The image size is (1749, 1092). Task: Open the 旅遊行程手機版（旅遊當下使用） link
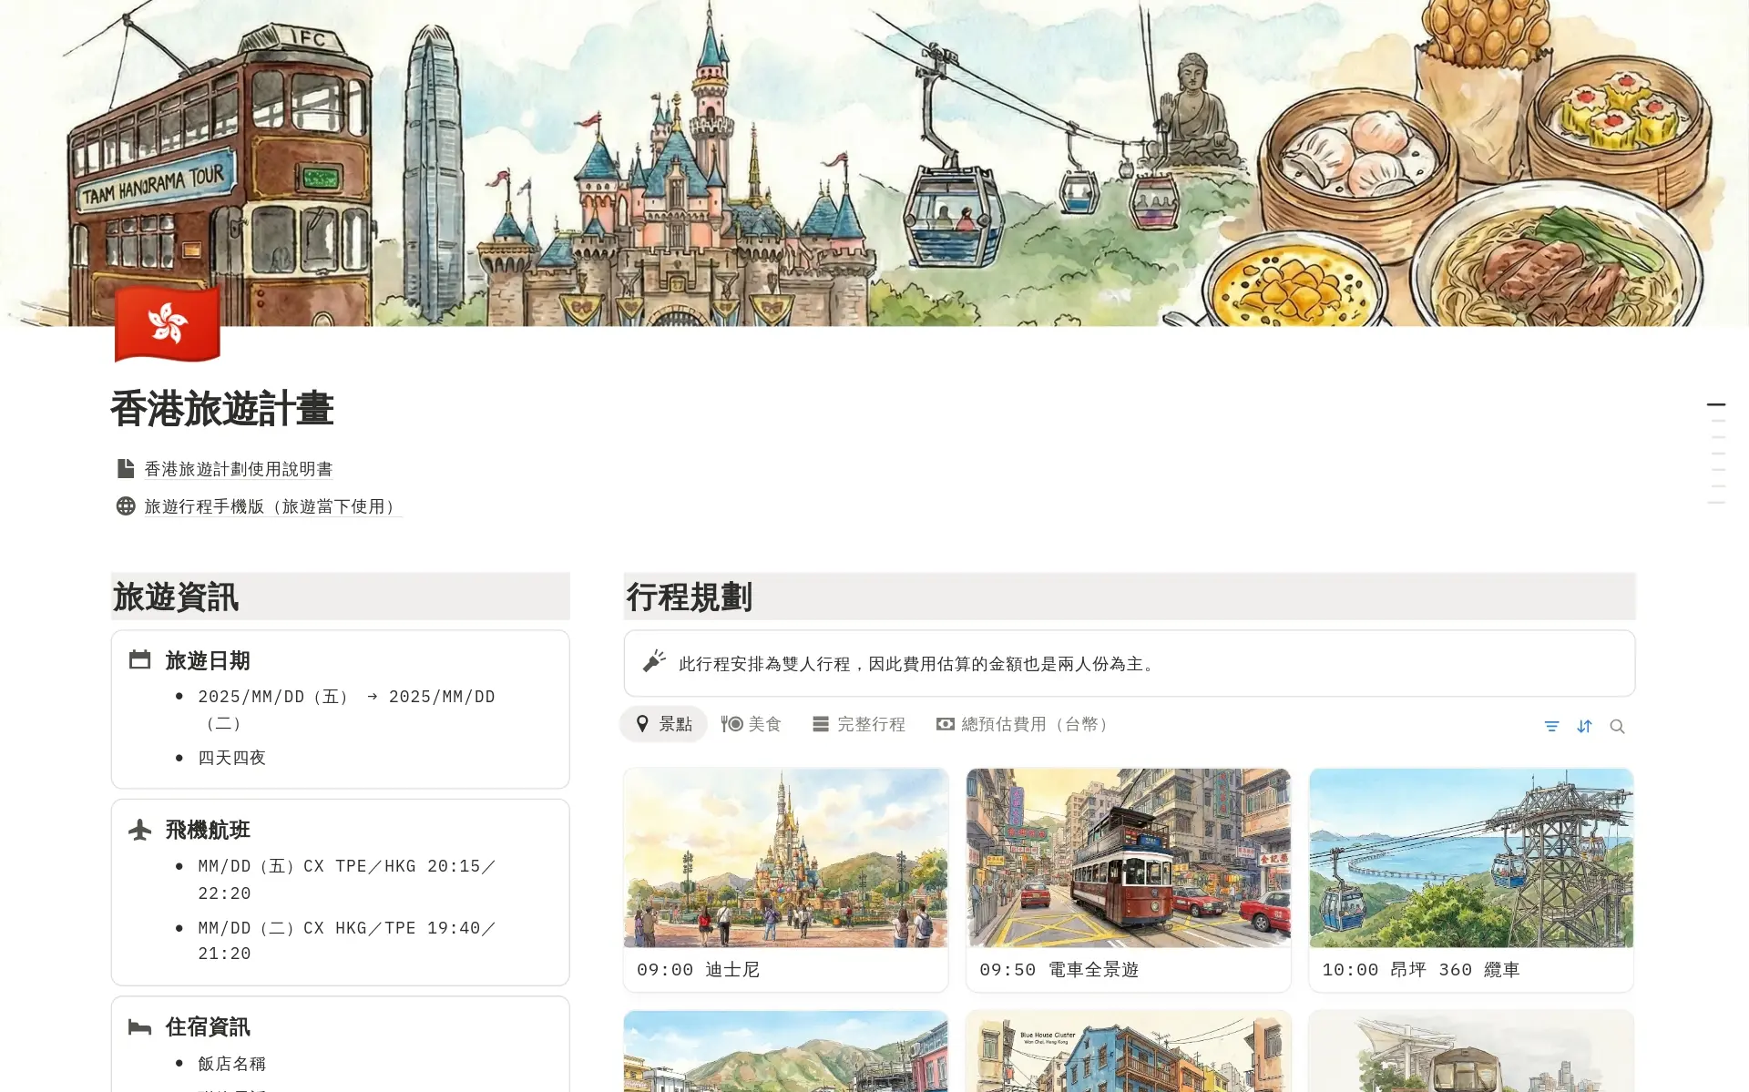coord(272,506)
